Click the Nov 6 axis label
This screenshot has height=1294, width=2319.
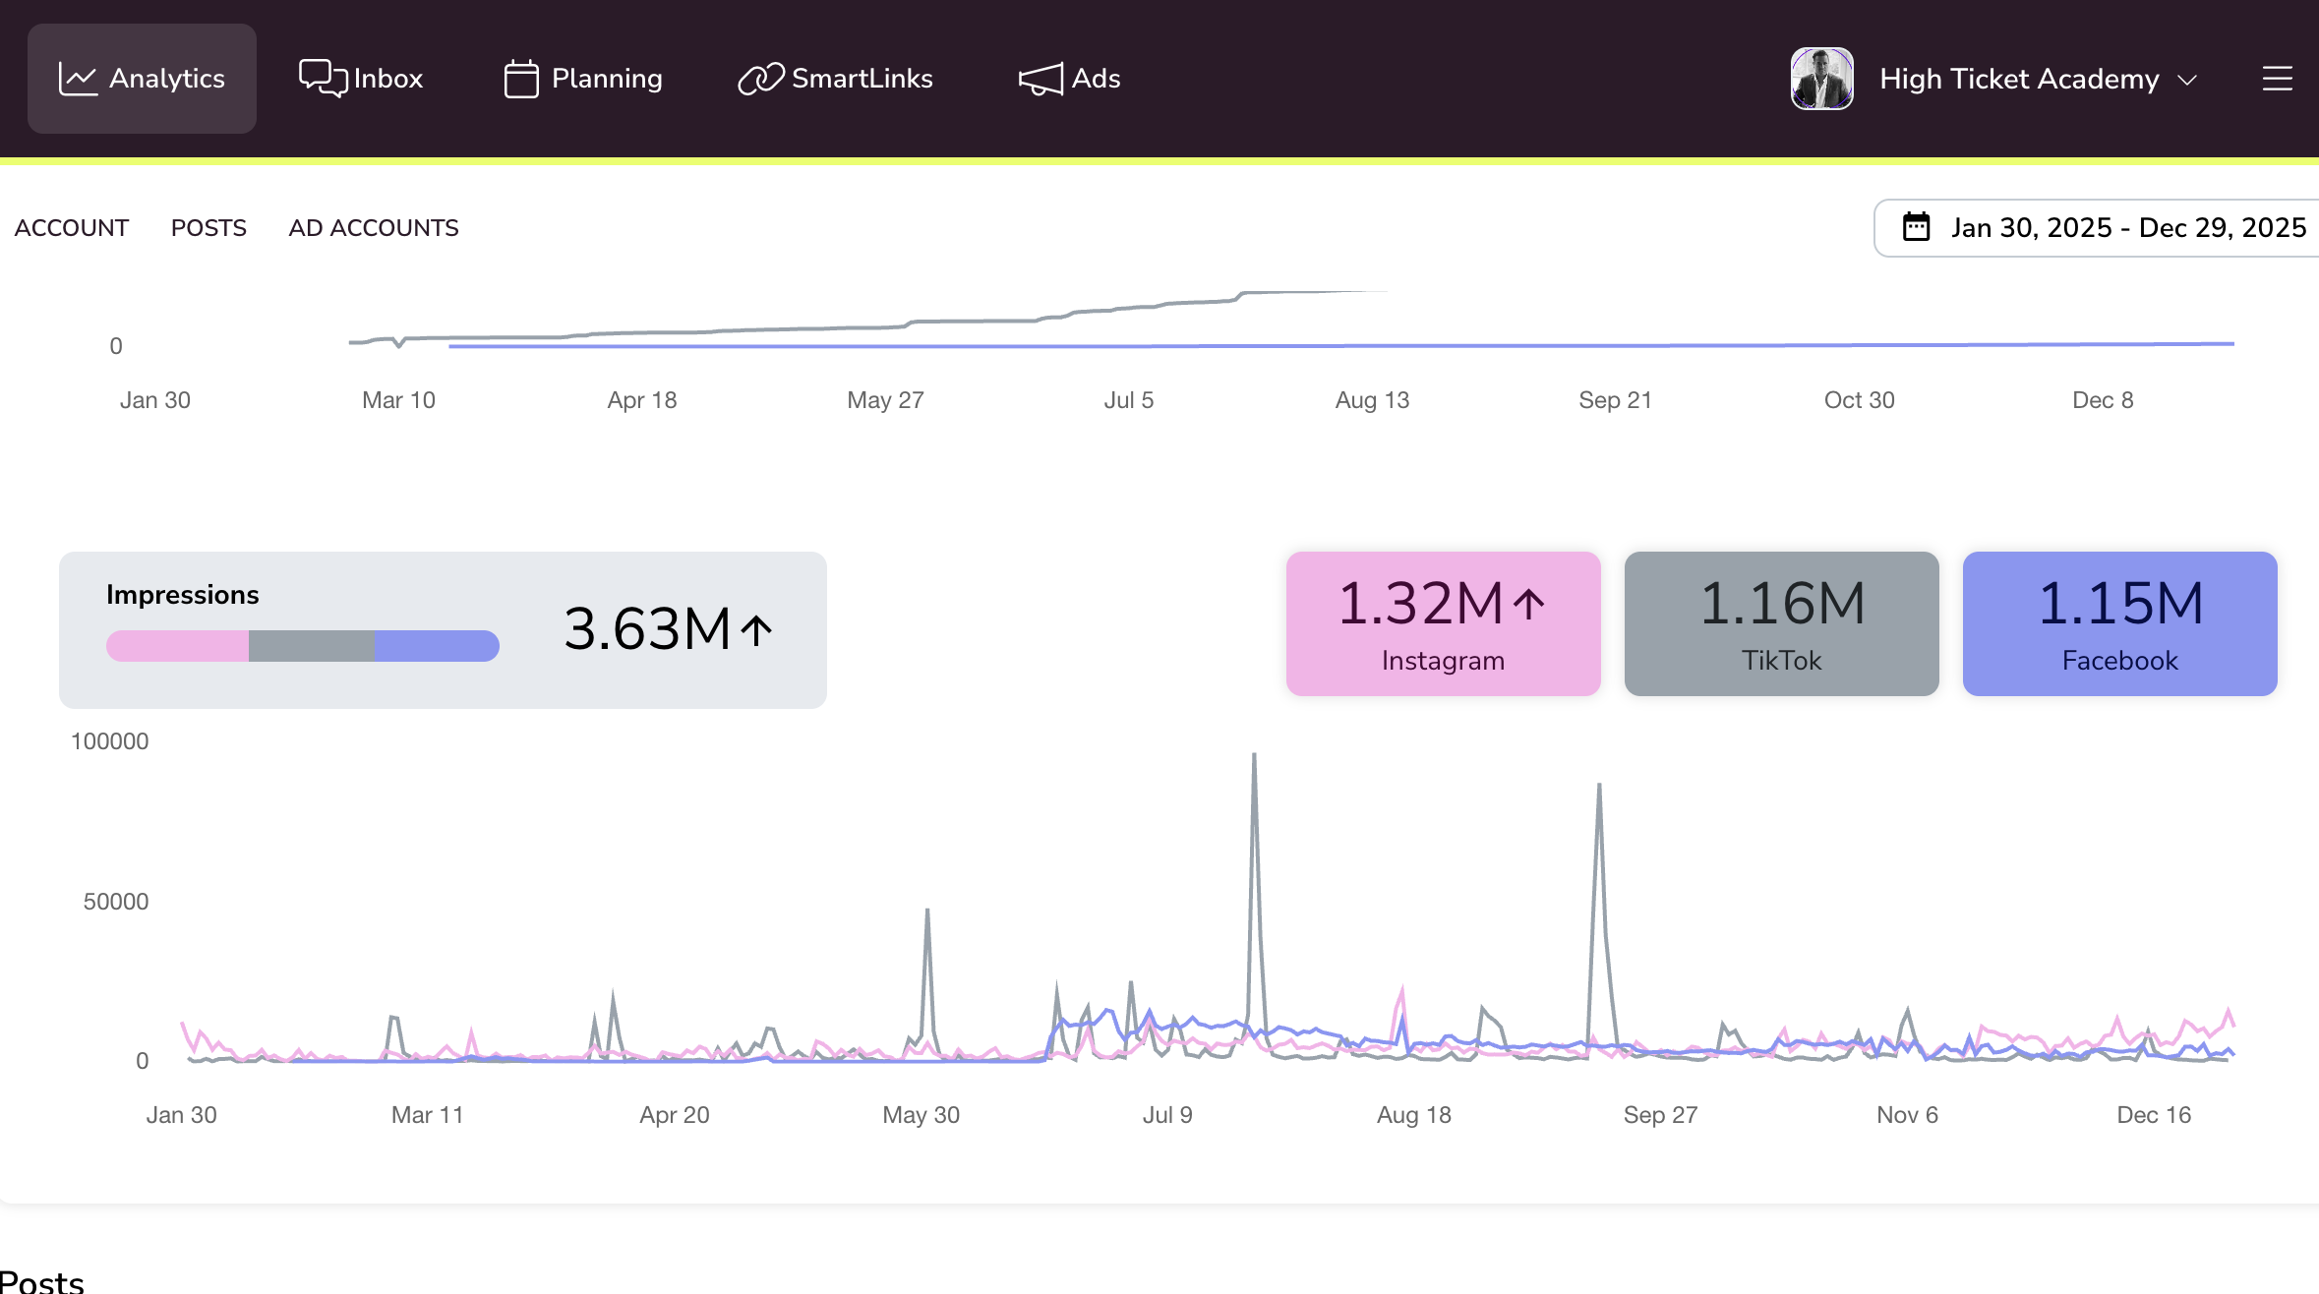tap(1907, 1115)
